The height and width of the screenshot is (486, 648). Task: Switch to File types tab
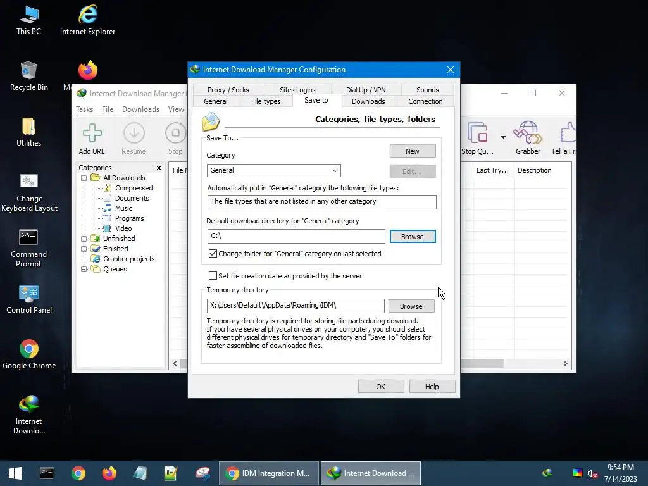tap(266, 101)
